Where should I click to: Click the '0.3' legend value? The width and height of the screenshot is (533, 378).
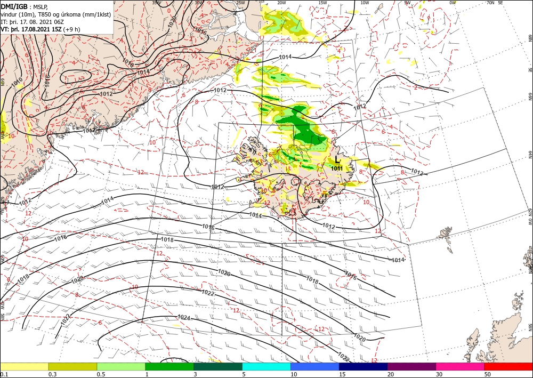(x=52, y=374)
